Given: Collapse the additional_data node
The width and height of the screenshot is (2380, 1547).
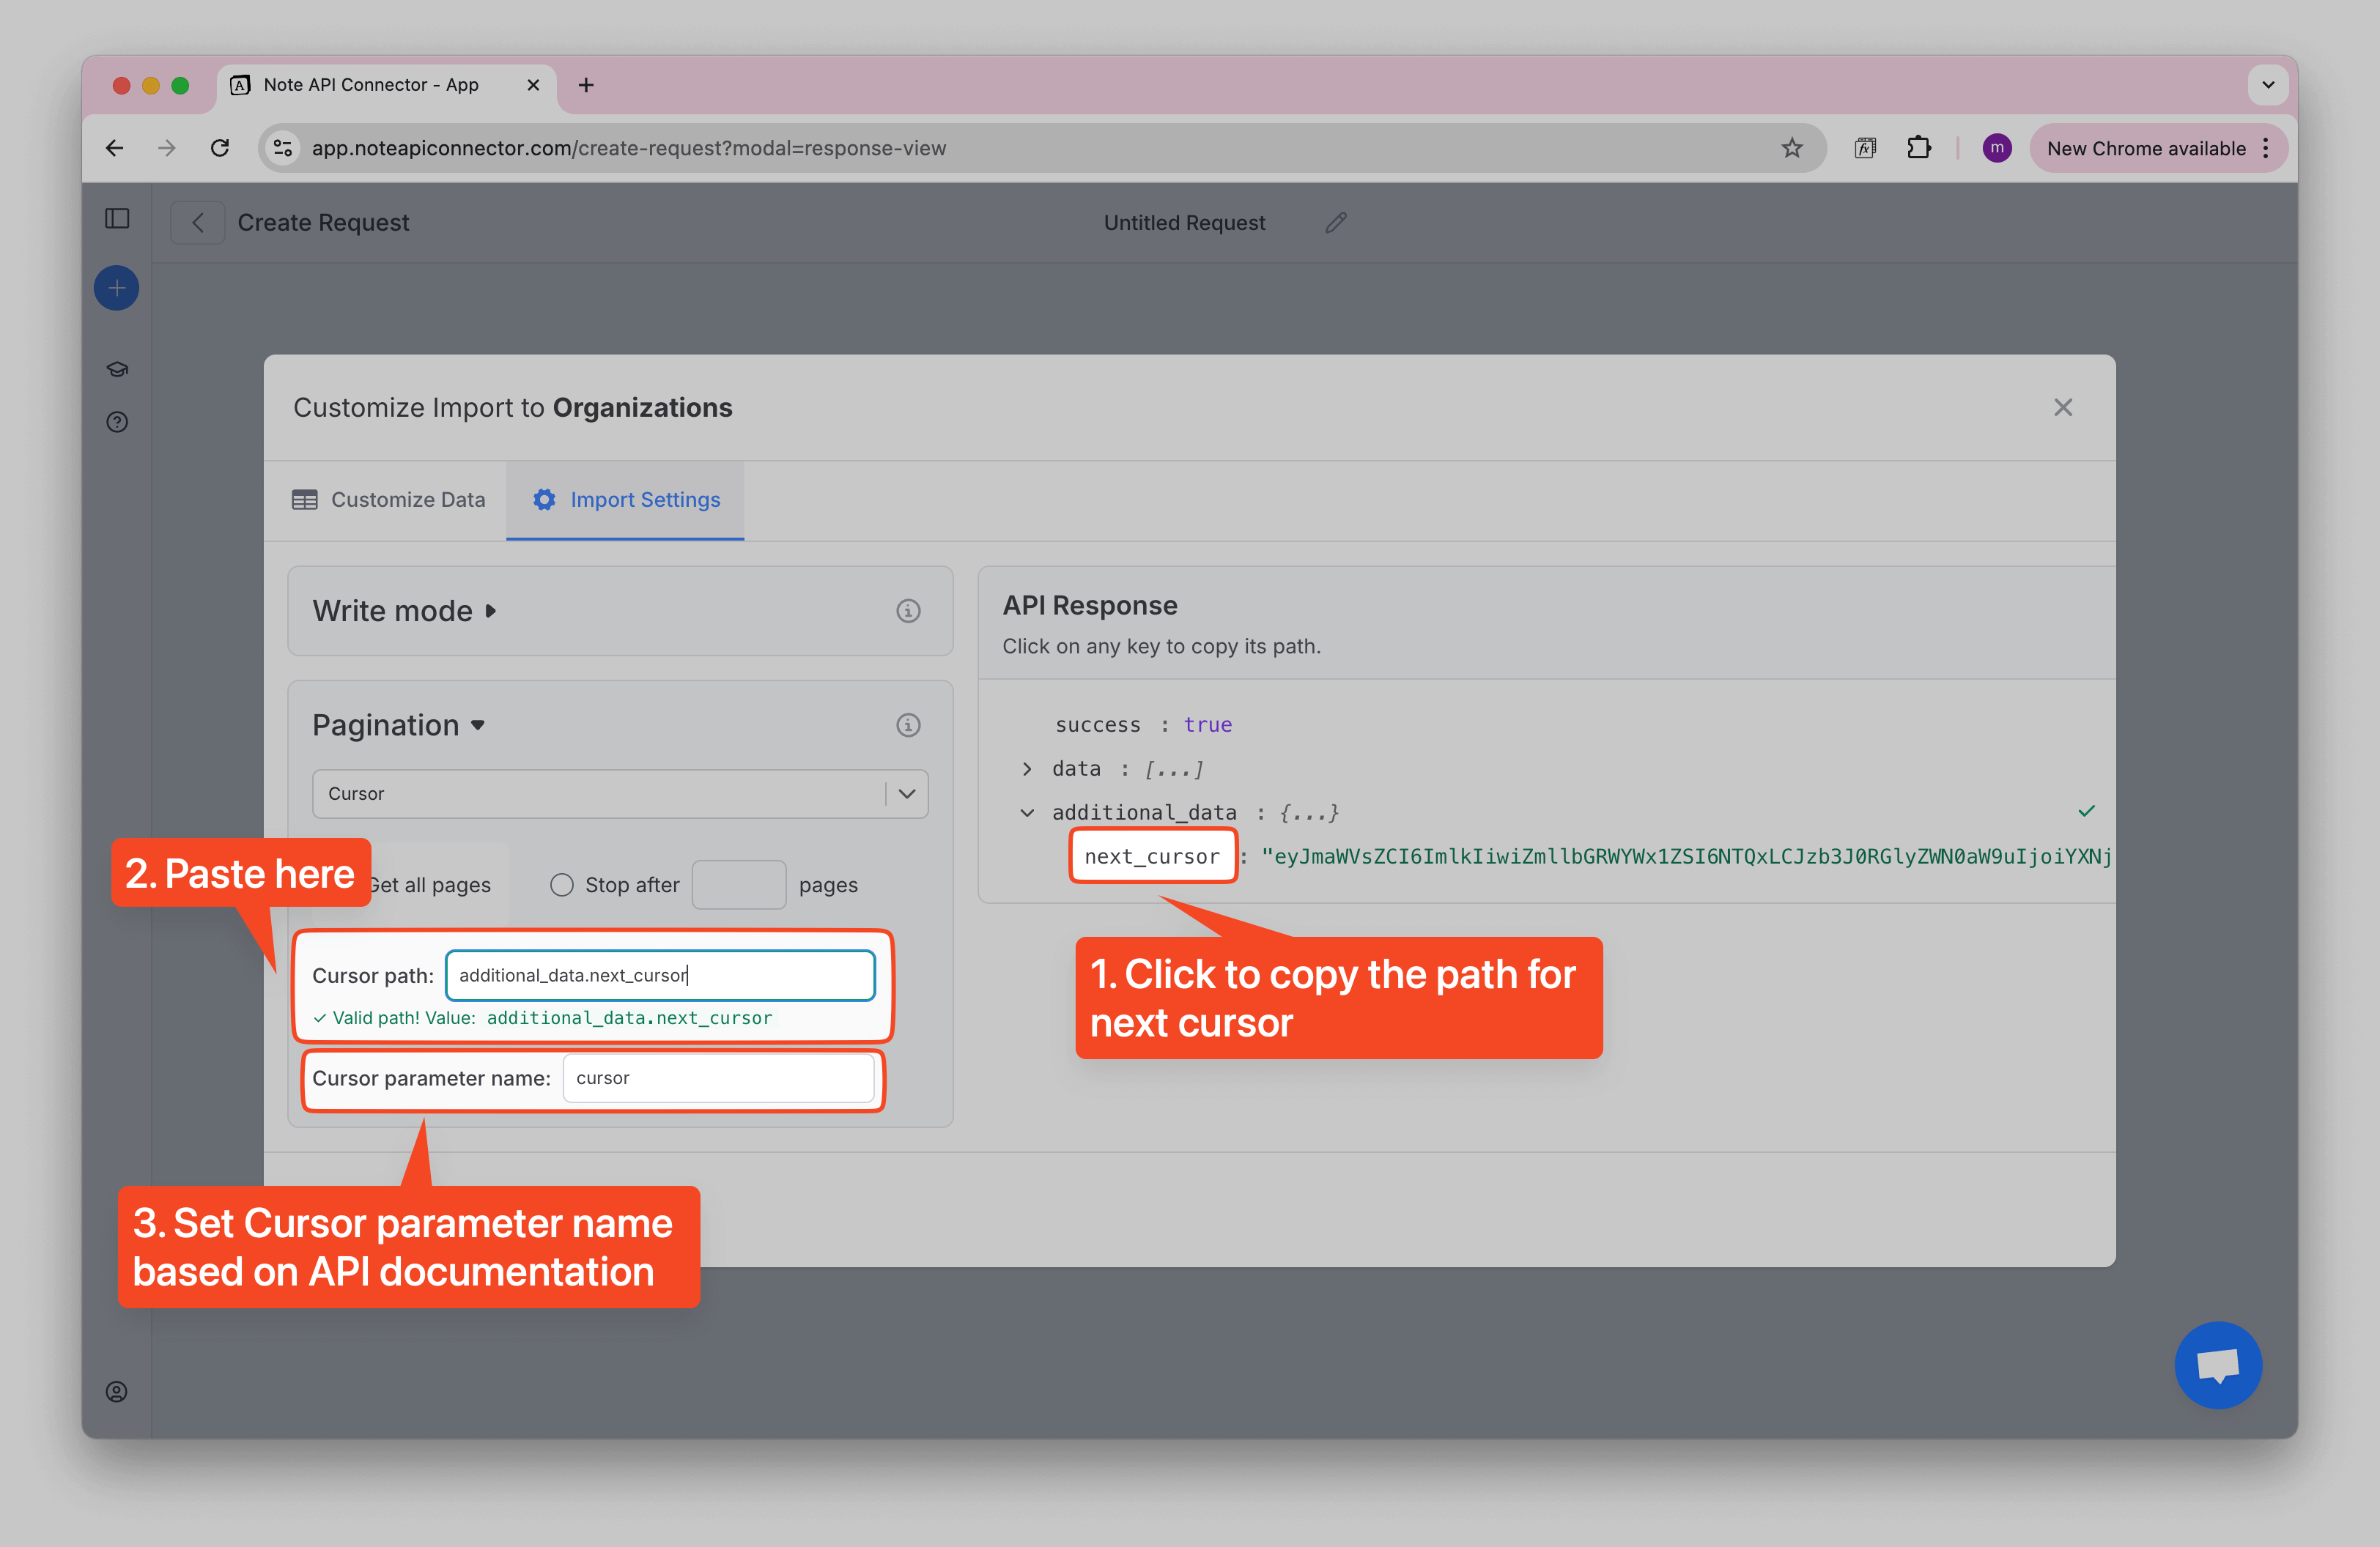Looking at the screenshot, I should pos(1027,812).
